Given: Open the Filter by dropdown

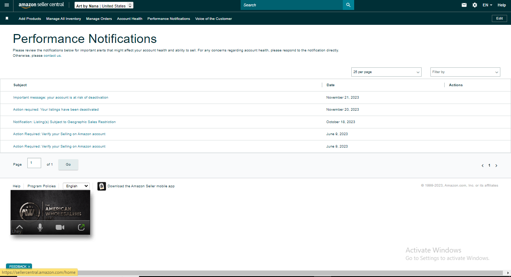Looking at the screenshot, I should coord(465,72).
